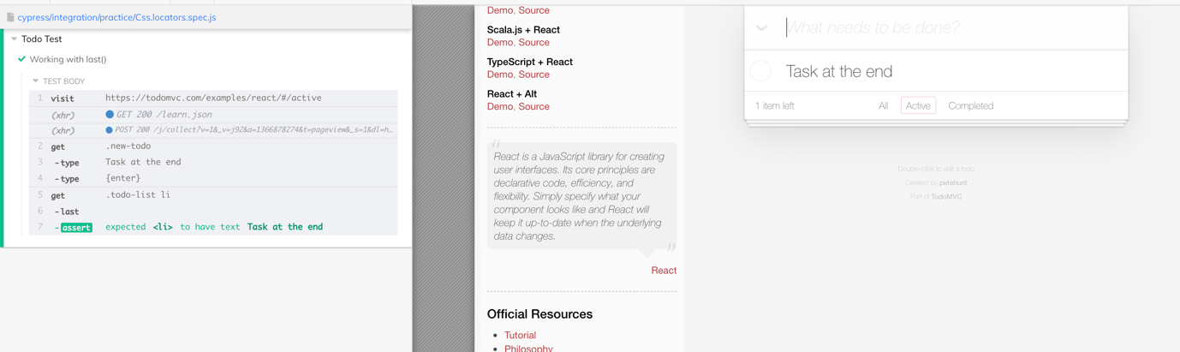Image resolution: width=1180 pixels, height=352 pixels.
Task: Select the Active filter
Action: [918, 106]
